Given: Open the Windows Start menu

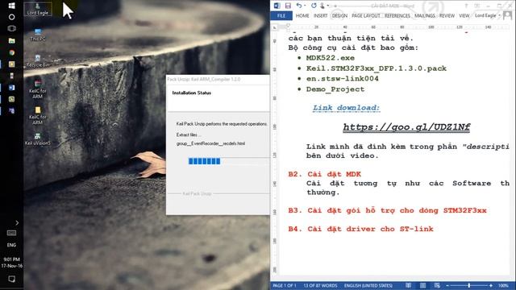Looking at the screenshot, I should click(11, 6).
